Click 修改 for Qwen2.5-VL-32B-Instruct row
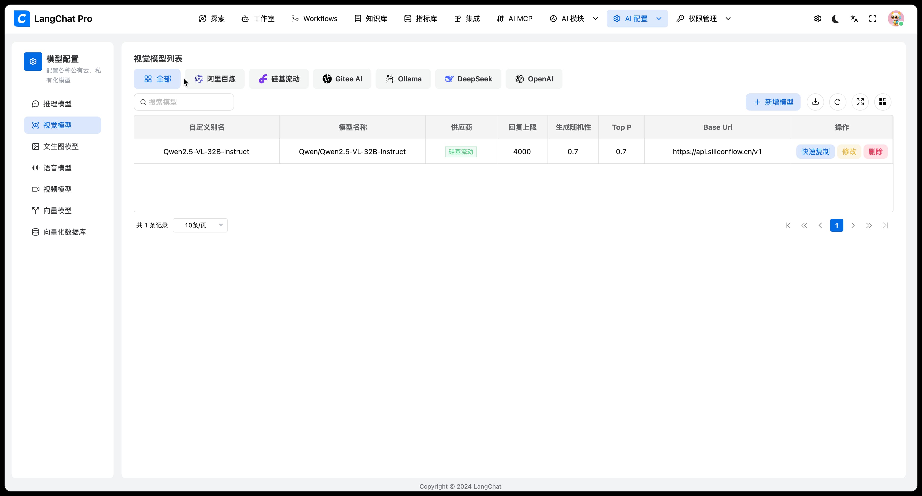Viewport: 922px width, 496px height. [849, 152]
